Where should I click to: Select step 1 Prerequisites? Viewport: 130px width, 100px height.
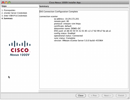[x=8, y=10]
